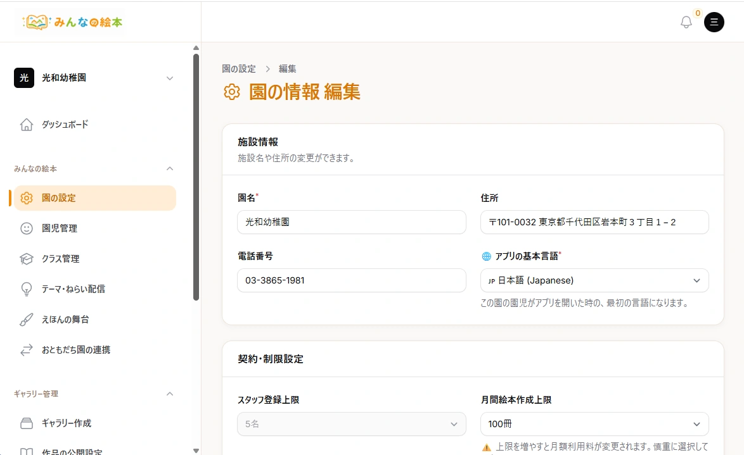Select 園の設定 in the sidebar
This screenshot has height=455, width=744.
tap(94, 198)
